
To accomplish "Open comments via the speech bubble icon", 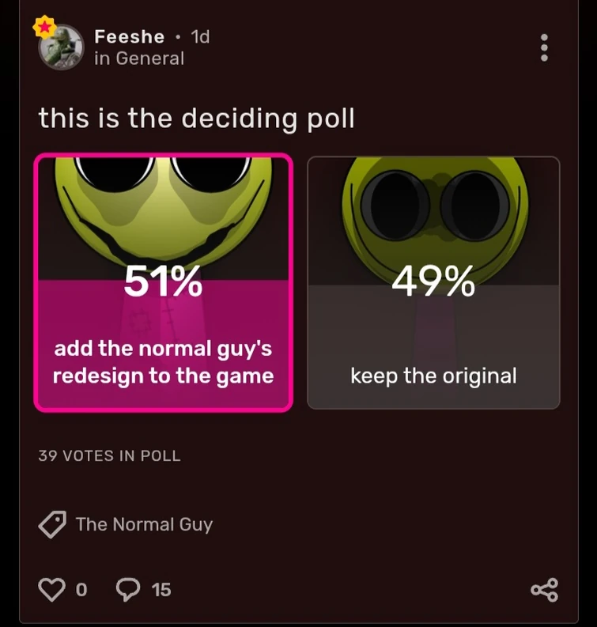I will coord(128,590).
